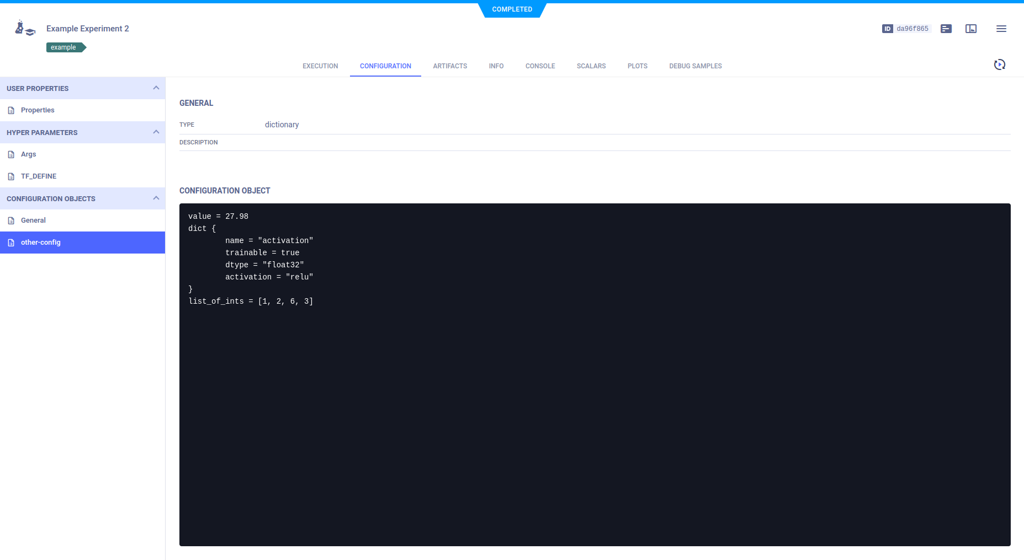Click the example project tag

(63, 47)
